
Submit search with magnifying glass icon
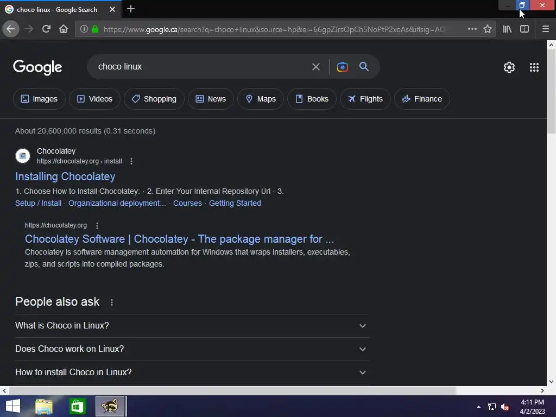364,67
